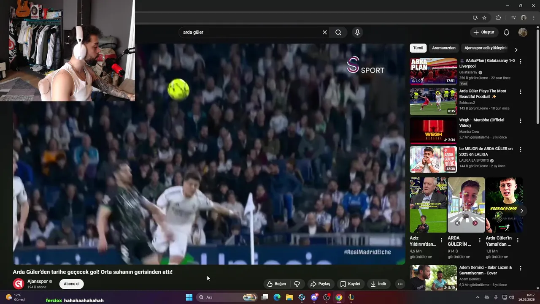Open Chrome media controls icon
This screenshot has width=540, height=304.
tap(513, 18)
